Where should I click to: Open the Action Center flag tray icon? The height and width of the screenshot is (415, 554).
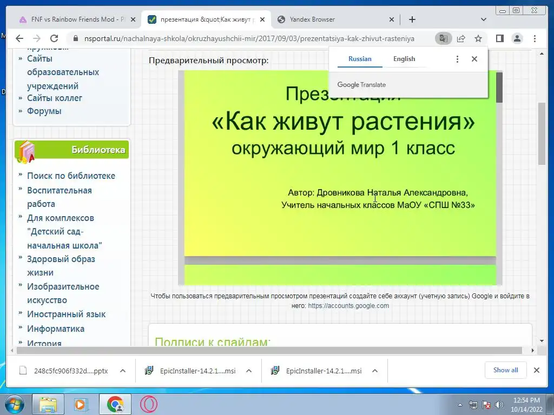486,405
